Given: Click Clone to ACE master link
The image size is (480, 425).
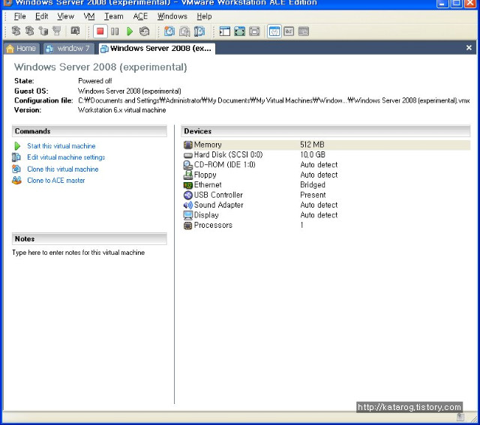Looking at the screenshot, I should pos(56,180).
